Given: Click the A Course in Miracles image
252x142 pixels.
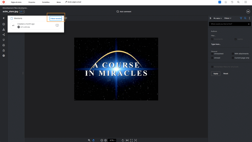Looking at the screenshot, I should click(x=116, y=69).
